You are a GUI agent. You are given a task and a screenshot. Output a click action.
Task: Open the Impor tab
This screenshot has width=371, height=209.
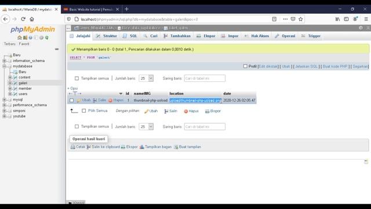(230, 36)
